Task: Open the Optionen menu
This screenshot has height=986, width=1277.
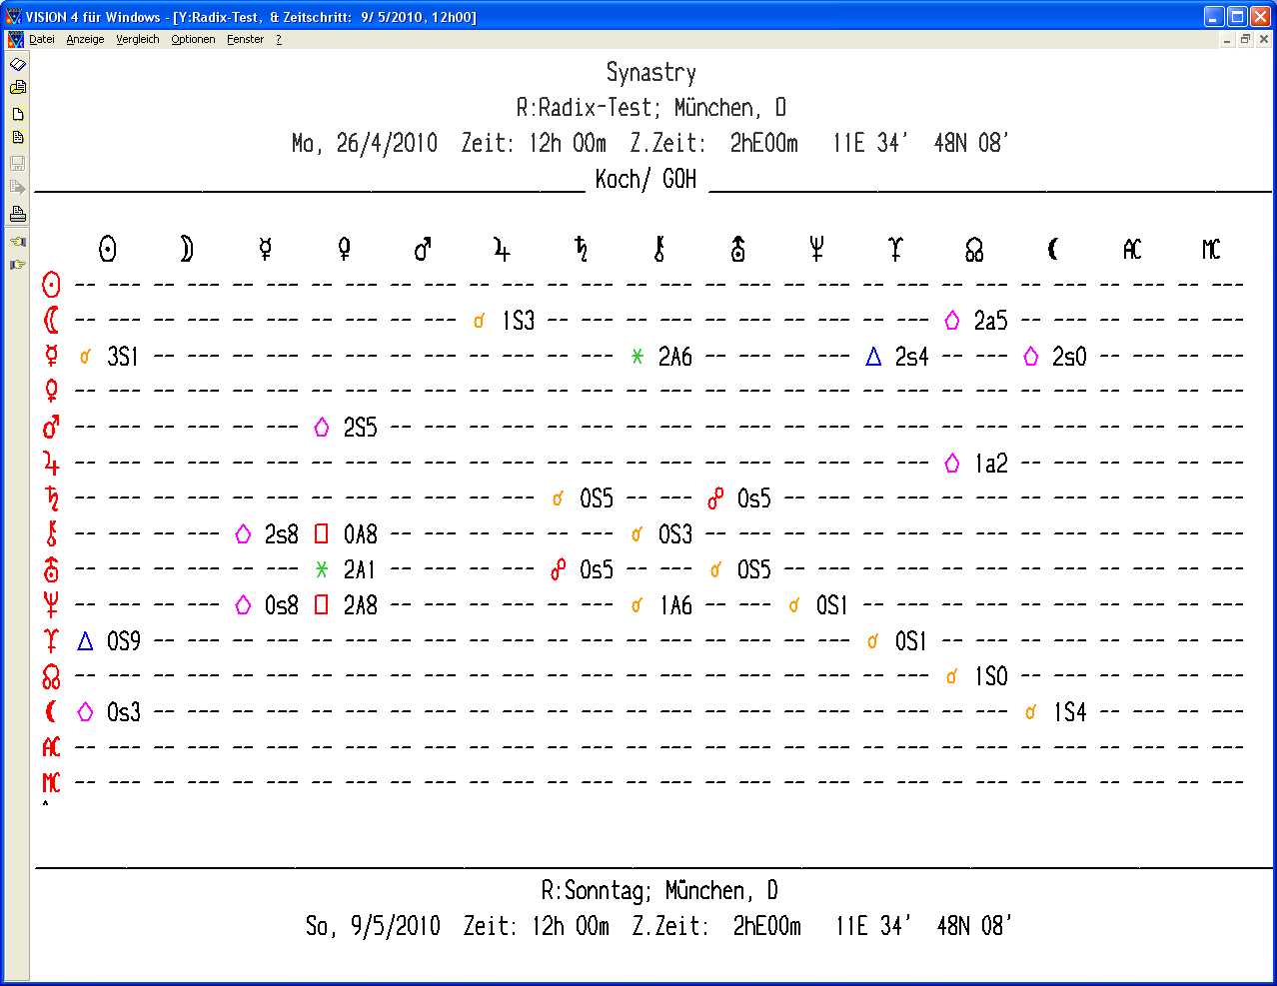Action: (x=193, y=40)
